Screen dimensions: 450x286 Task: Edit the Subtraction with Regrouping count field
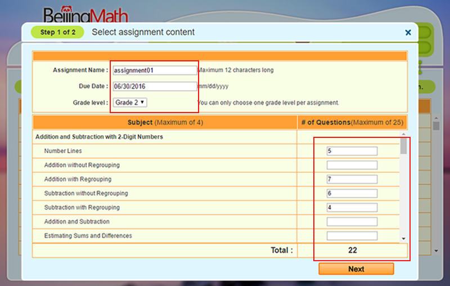[352, 207]
